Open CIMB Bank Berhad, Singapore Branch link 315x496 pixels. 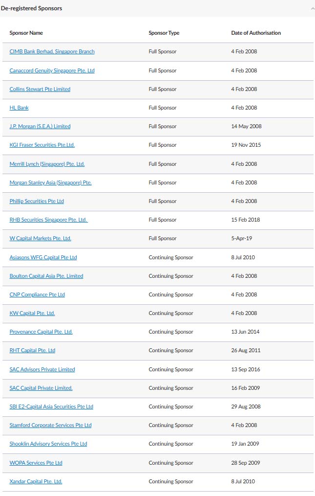tap(52, 52)
